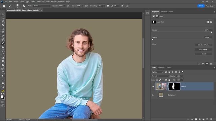This screenshot has width=216, height=121.
Task: Select the Hand tool
Action: pyautogui.click(x=3, y=83)
